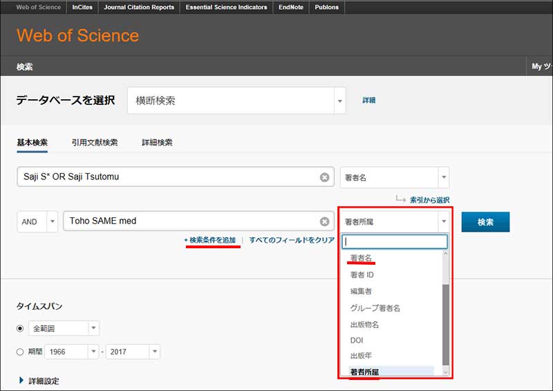Open InCites in the top bar
Viewport: 553px width, 391px height.
(x=82, y=7)
